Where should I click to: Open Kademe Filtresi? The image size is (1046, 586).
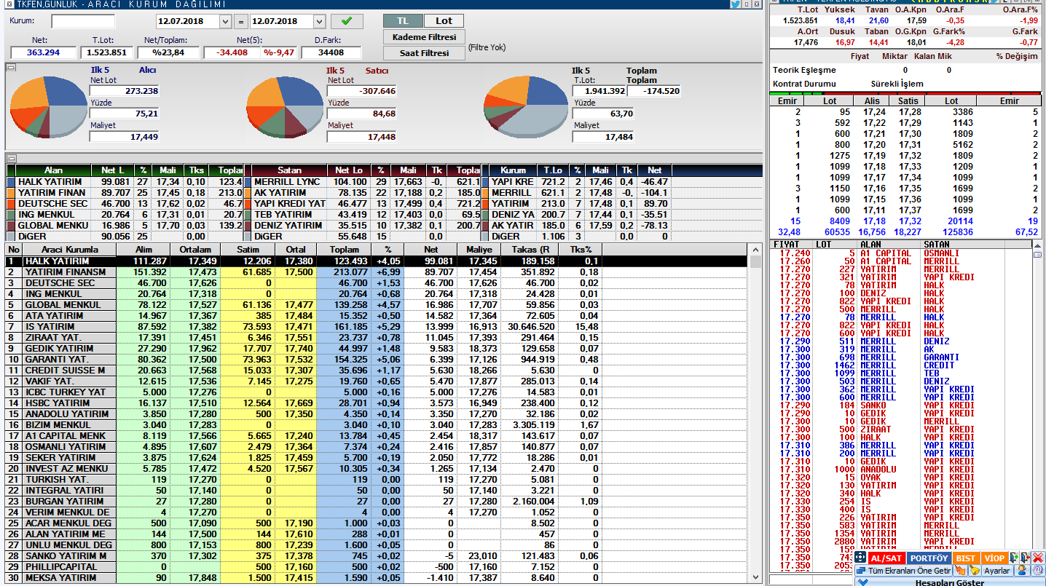pyautogui.click(x=424, y=37)
